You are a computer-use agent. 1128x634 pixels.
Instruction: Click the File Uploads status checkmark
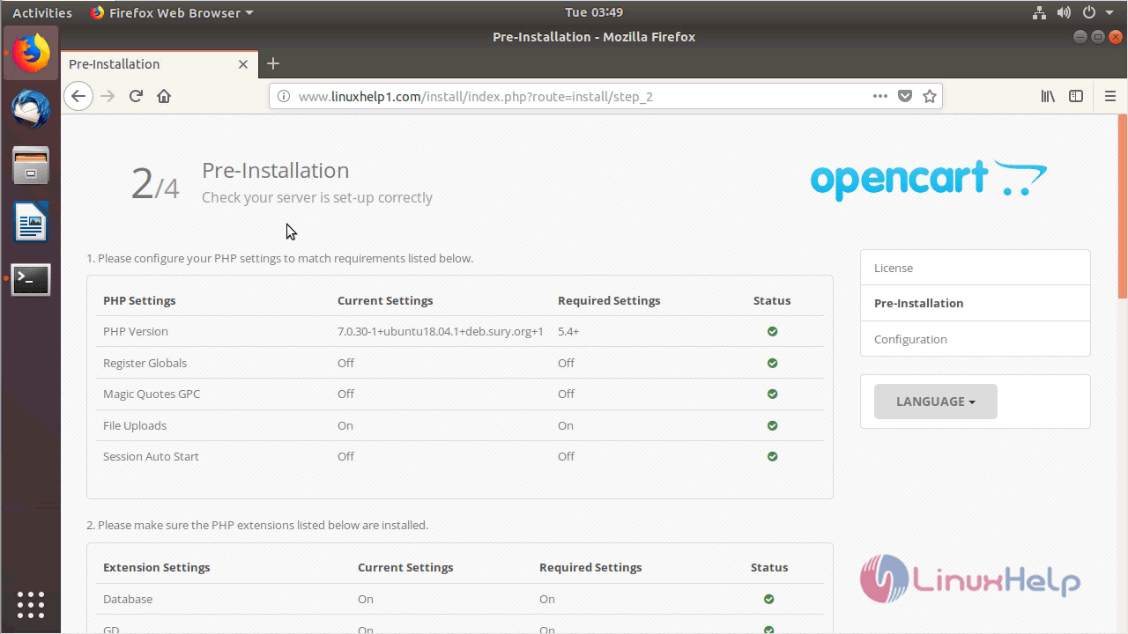click(x=772, y=425)
